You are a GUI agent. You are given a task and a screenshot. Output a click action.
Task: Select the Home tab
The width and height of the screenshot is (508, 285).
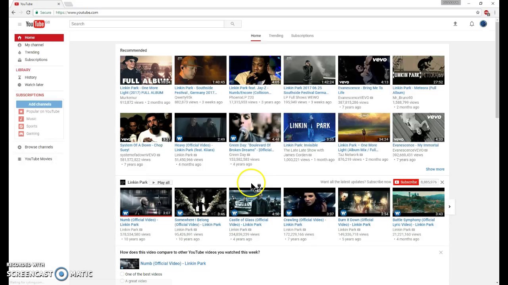tap(256, 36)
